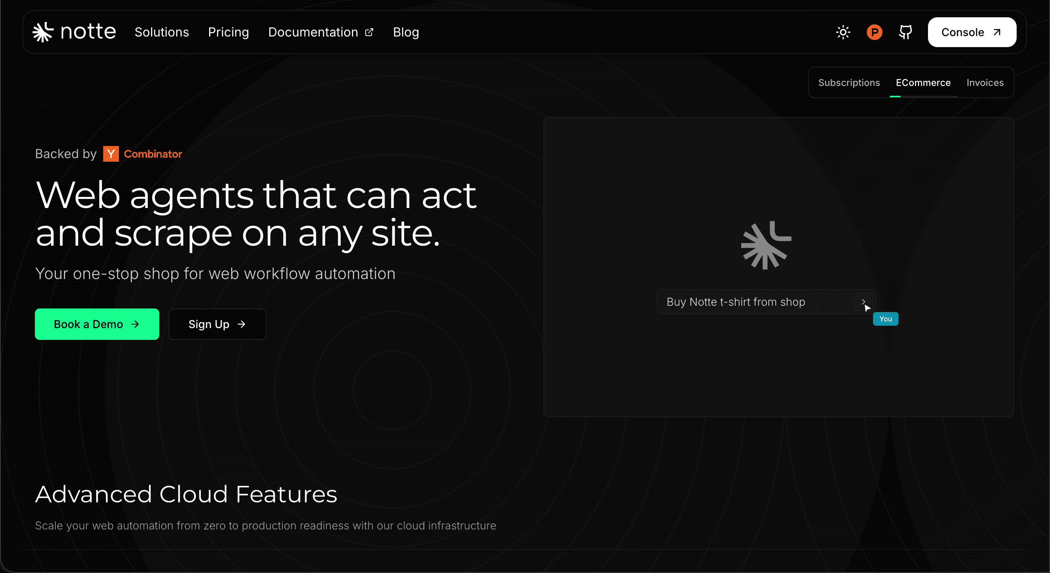Switch to the Invoices tab
The height and width of the screenshot is (573, 1050).
985,83
